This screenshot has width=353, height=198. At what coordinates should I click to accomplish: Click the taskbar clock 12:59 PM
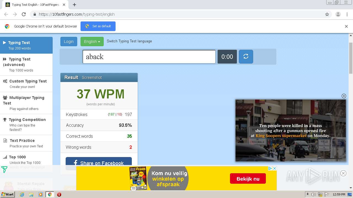339,194
